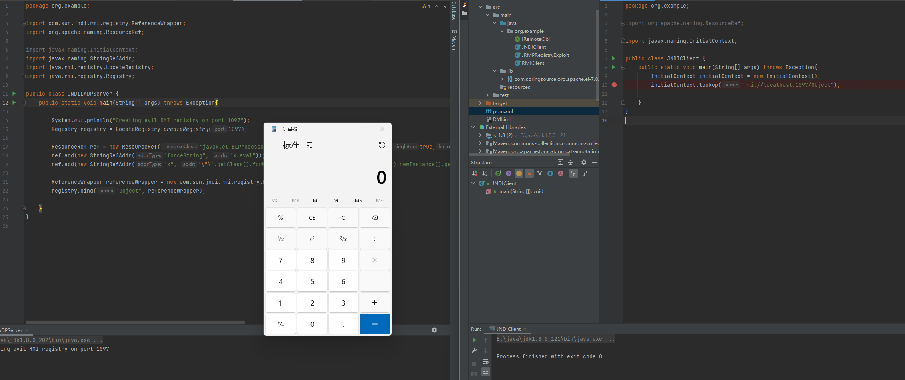
Task: Toggle Always Select Opened Element in Structure
Action: (x=574, y=173)
